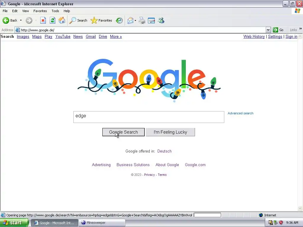Open the Maps link
This screenshot has width=303, height=227.
click(x=37, y=36)
